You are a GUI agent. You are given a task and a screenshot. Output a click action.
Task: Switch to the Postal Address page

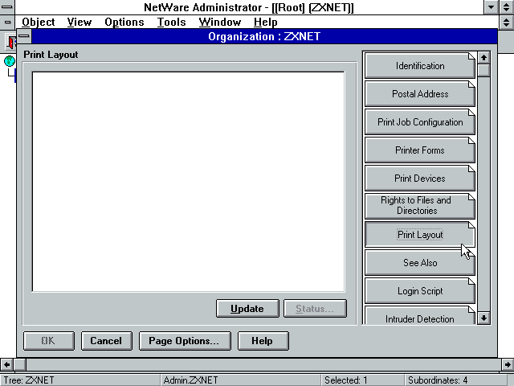click(420, 94)
